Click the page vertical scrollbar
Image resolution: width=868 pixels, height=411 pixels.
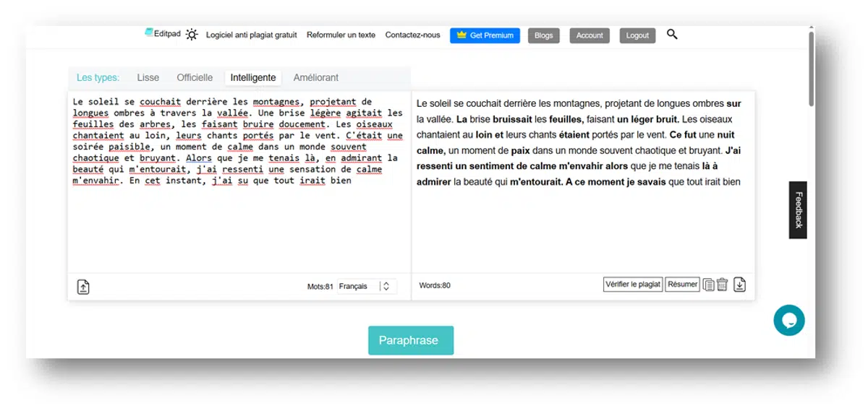pyautogui.click(x=811, y=69)
